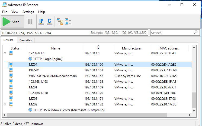Click computer icon of 192.168.1.1 row
The height and width of the screenshot is (126, 202).
(x=11, y=53)
